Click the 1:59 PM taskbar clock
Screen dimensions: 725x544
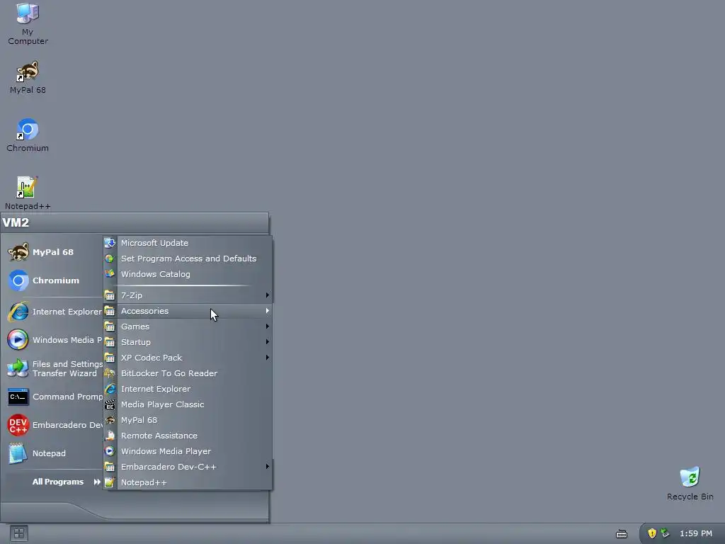coord(695,533)
